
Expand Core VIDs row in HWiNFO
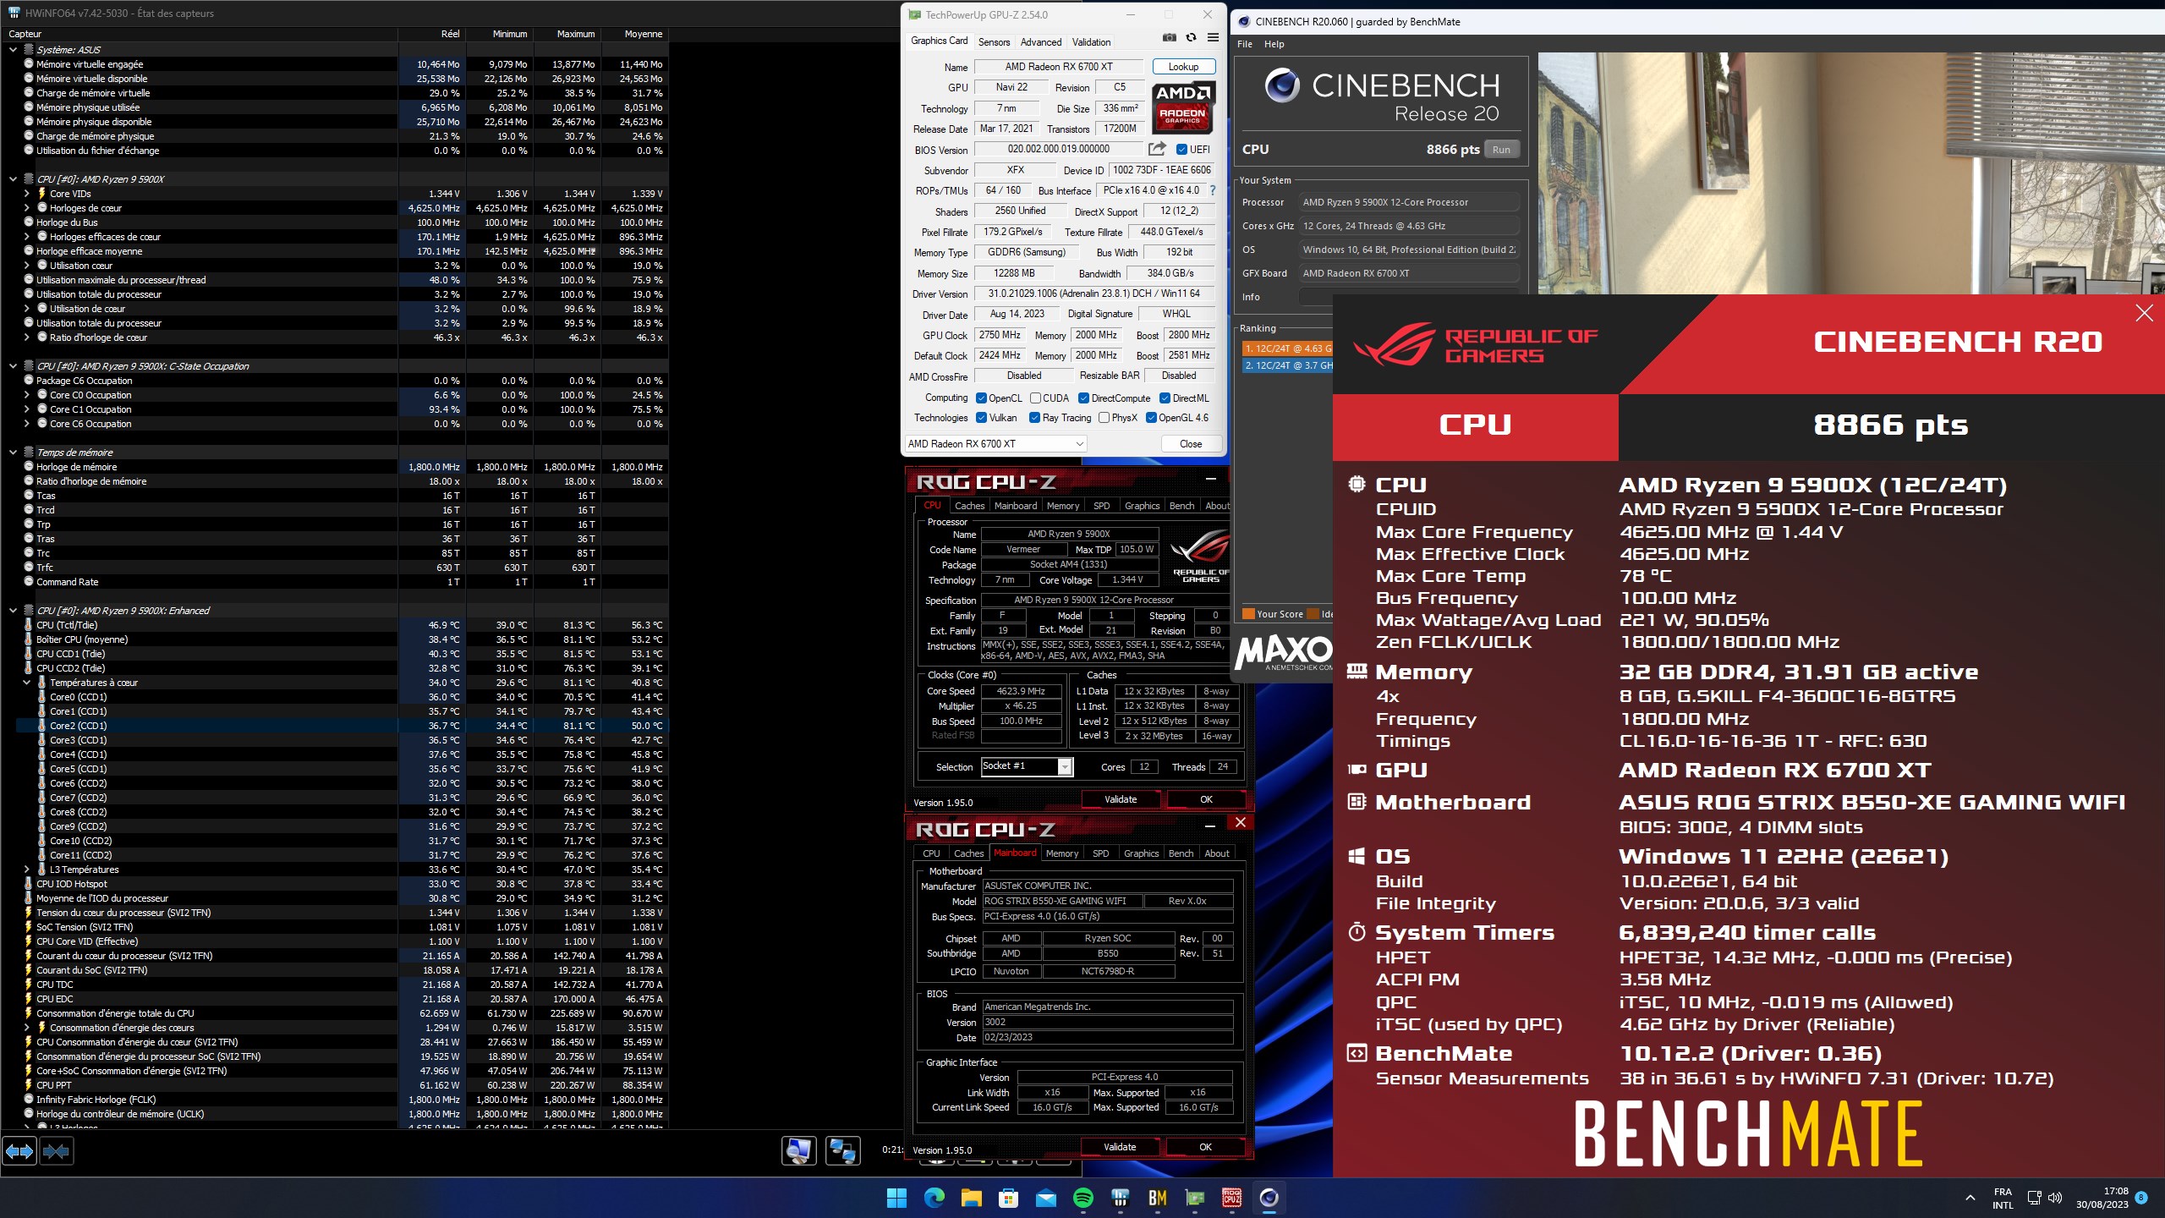[26, 194]
